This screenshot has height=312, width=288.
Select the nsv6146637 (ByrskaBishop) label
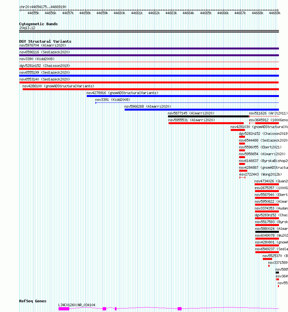click(263, 161)
